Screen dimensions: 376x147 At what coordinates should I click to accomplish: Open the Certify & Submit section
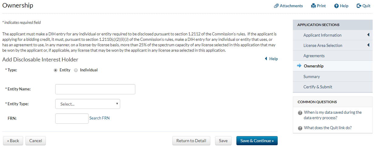click(318, 87)
